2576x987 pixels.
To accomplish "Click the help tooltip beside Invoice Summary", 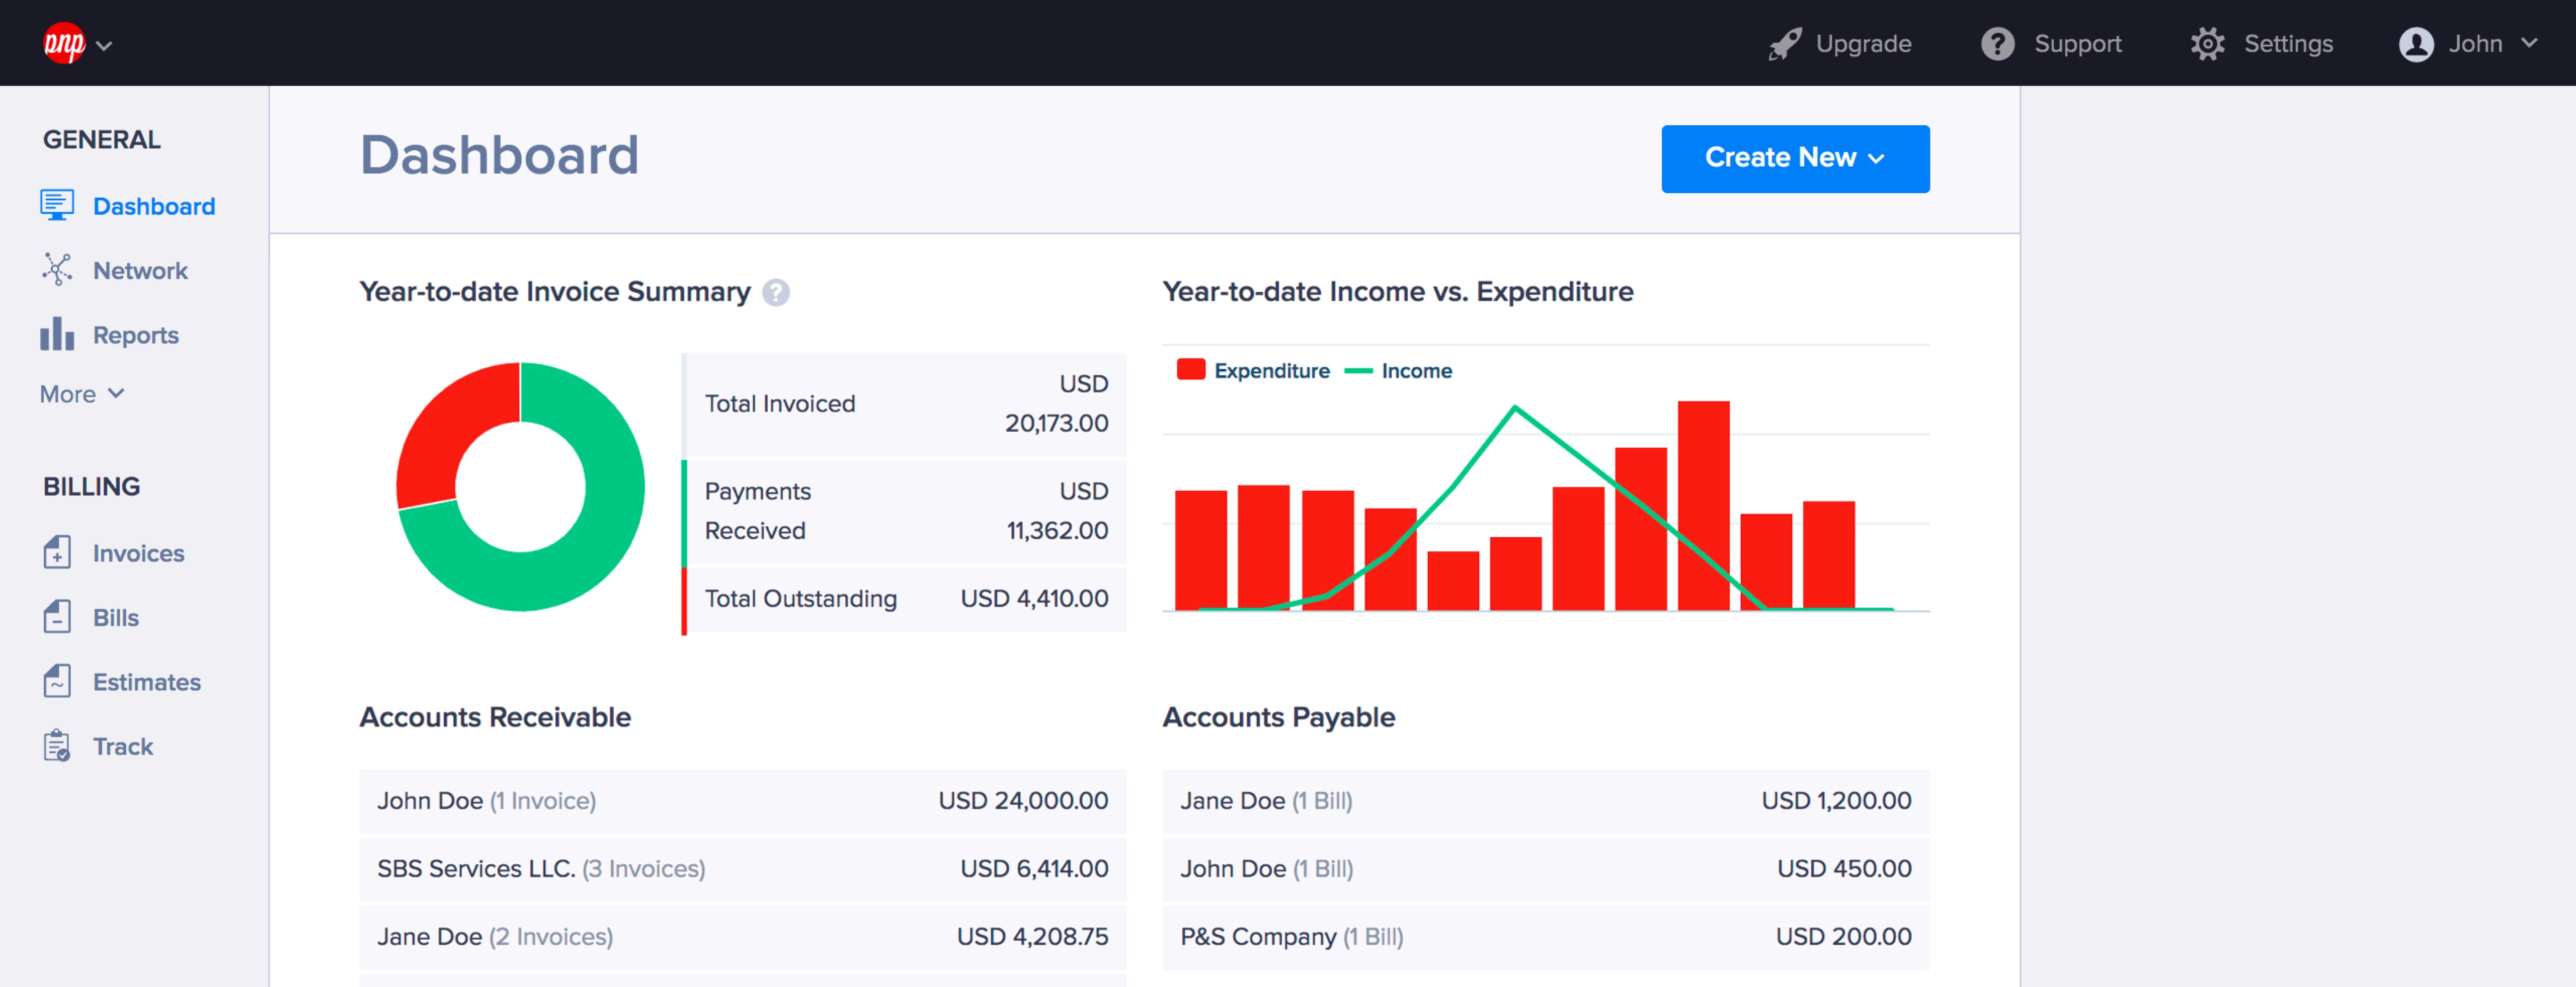I will tap(774, 292).
